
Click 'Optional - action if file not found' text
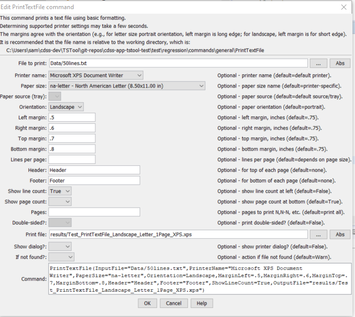(274, 257)
